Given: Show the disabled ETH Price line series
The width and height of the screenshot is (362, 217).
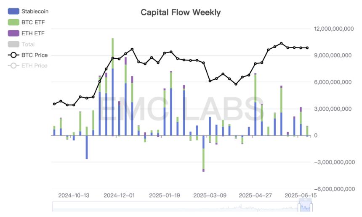Looking at the screenshot, I should pyautogui.click(x=27, y=65).
